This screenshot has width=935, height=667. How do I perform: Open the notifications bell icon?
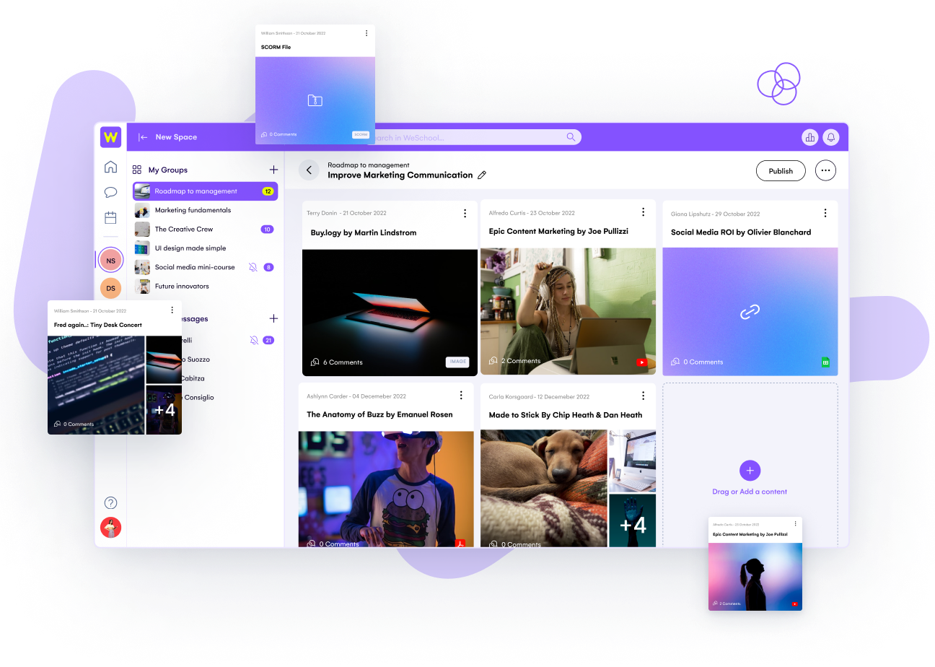(x=831, y=137)
